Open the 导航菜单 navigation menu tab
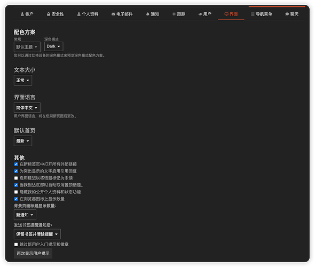Viewport: 314px width, 267px height. coord(262,14)
